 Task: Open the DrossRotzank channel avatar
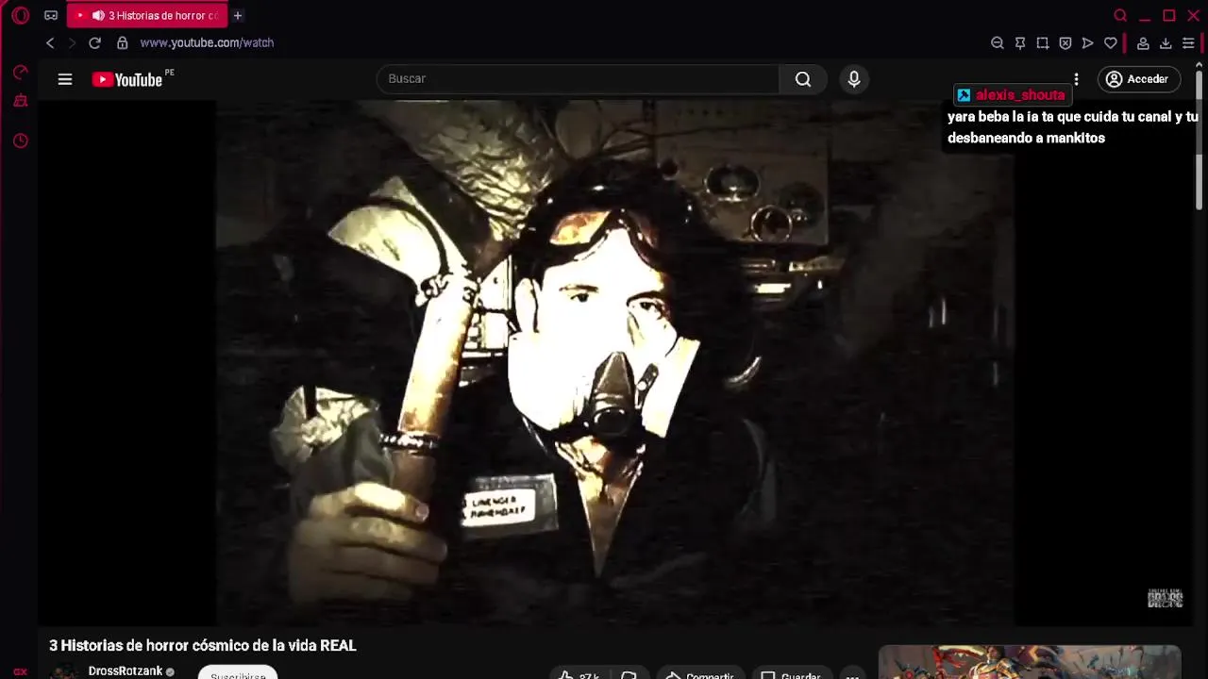pyautogui.click(x=64, y=672)
